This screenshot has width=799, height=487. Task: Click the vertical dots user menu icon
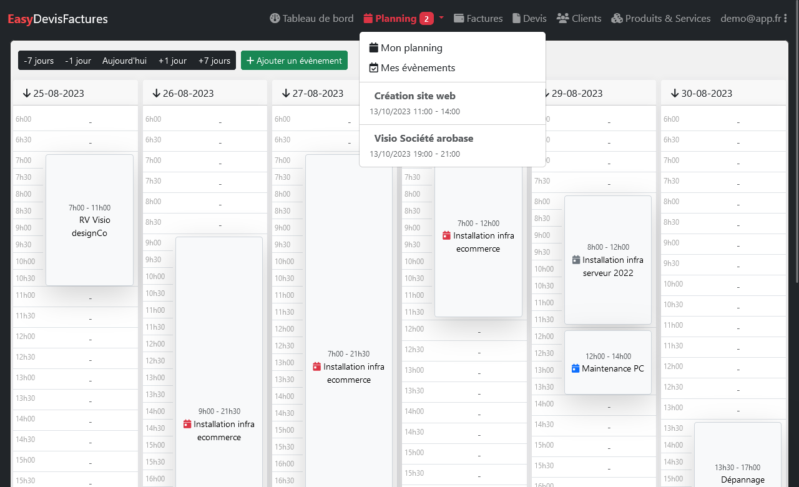[x=787, y=18]
